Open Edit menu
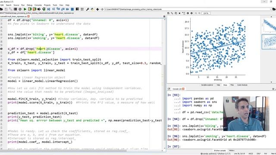Viewport: 276px width, 155px height. click(2, 5)
